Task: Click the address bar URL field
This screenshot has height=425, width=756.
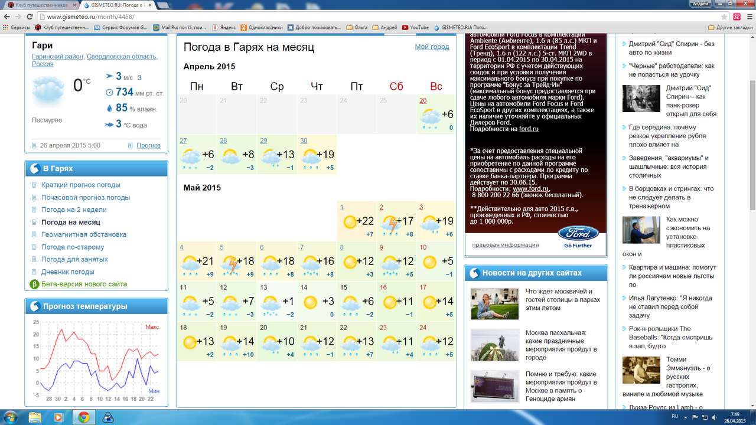Action: pyautogui.click(x=354, y=17)
